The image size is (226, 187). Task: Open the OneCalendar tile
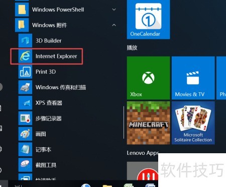148,20
